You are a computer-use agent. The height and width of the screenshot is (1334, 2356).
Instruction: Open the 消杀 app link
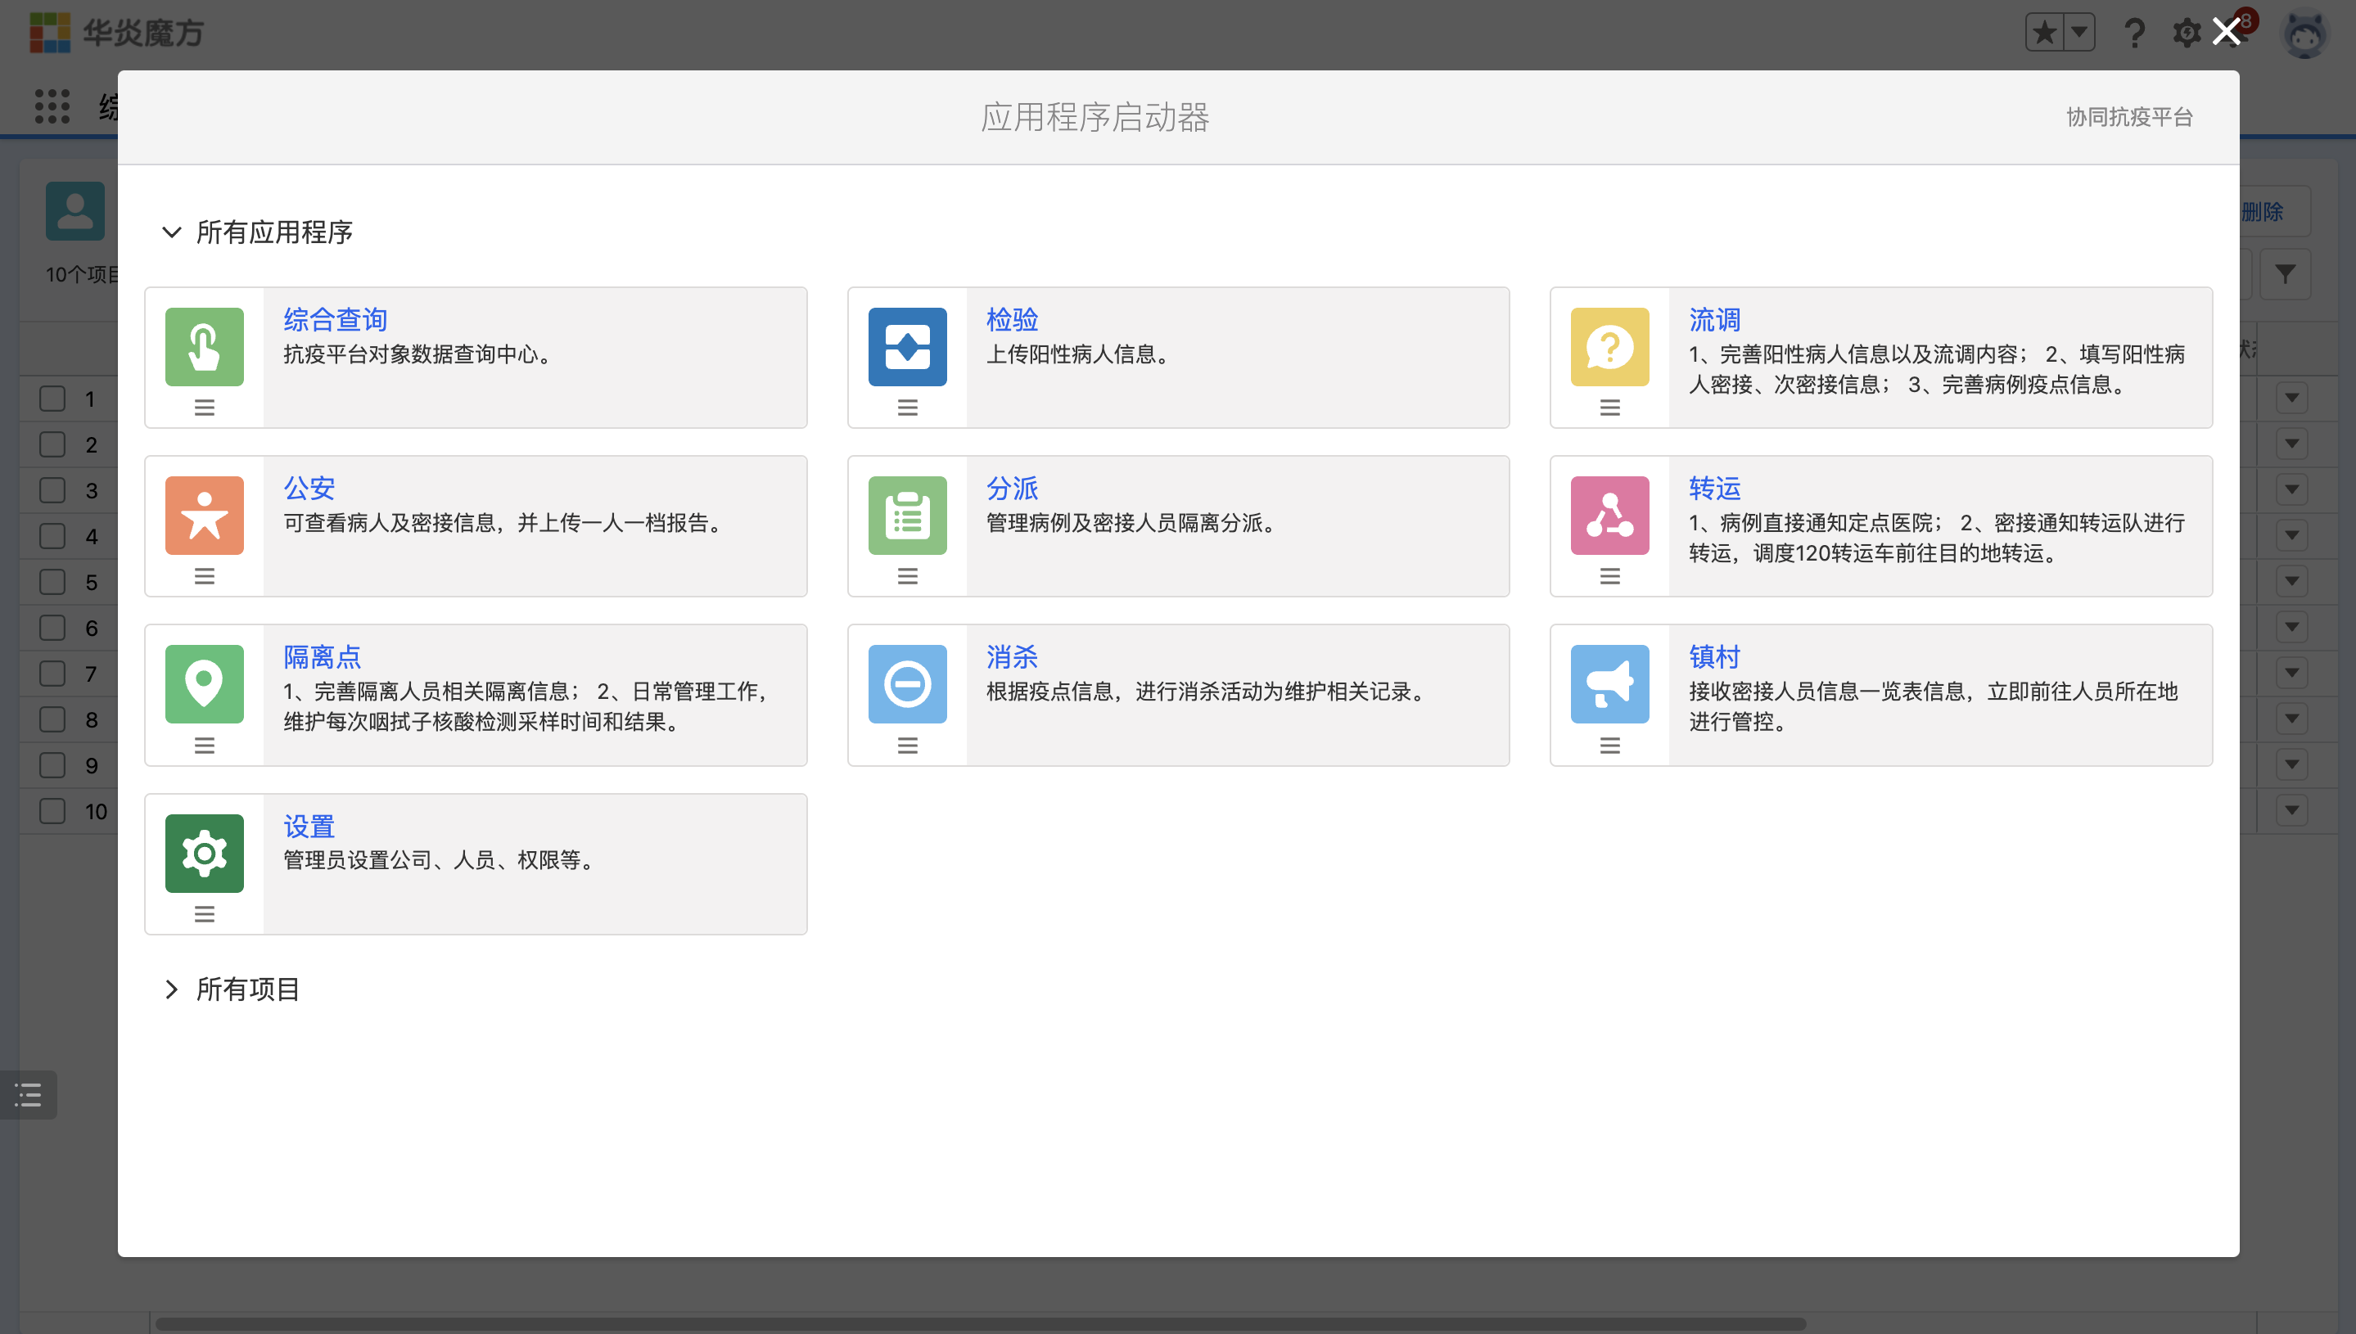pyautogui.click(x=1012, y=657)
